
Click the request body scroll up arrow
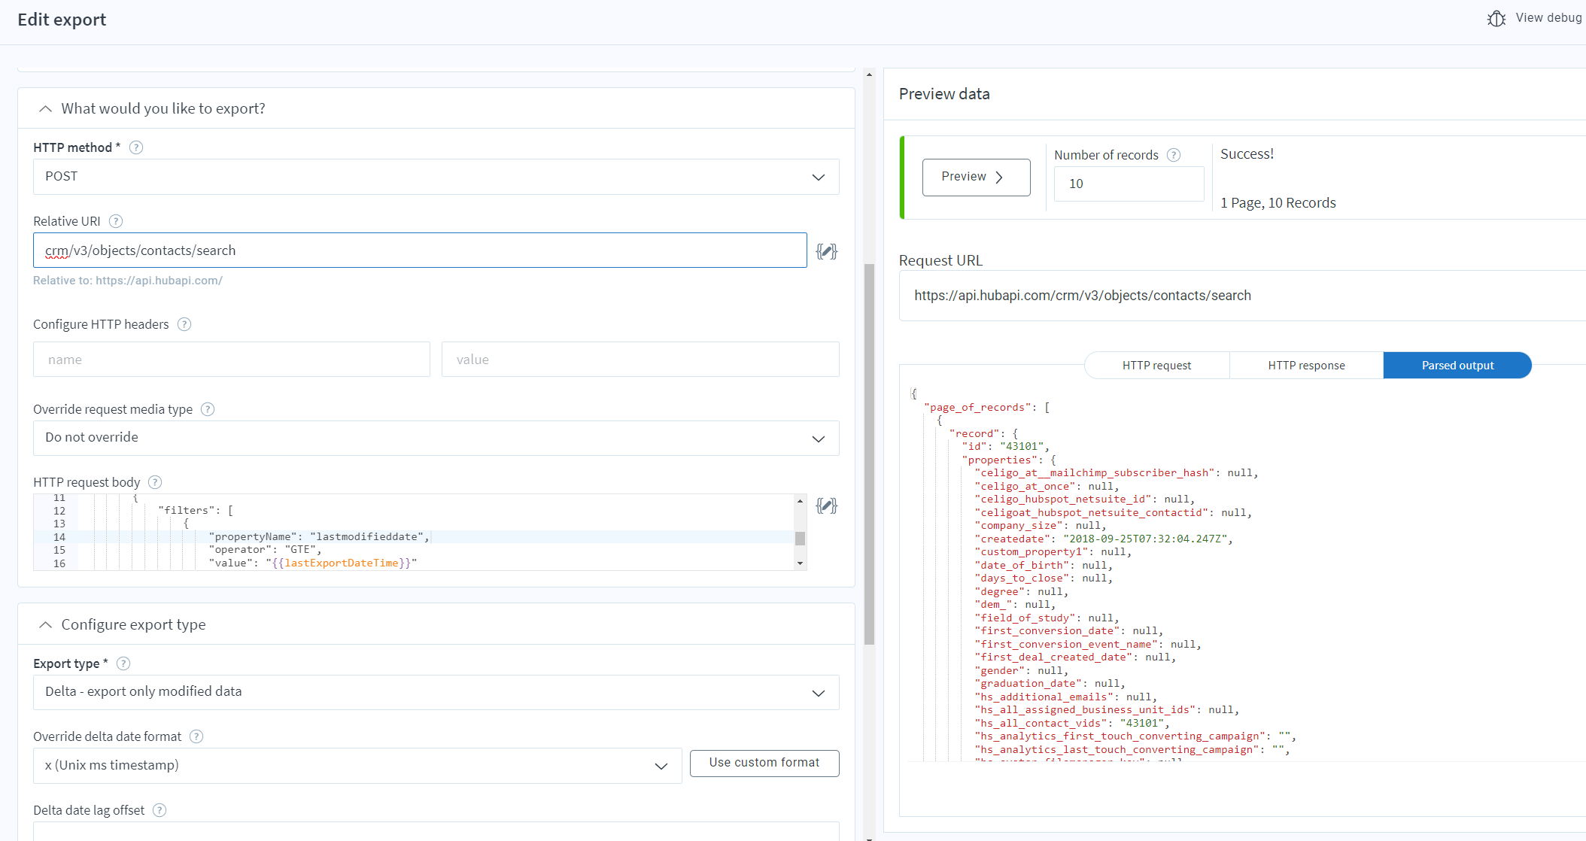(x=800, y=501)
